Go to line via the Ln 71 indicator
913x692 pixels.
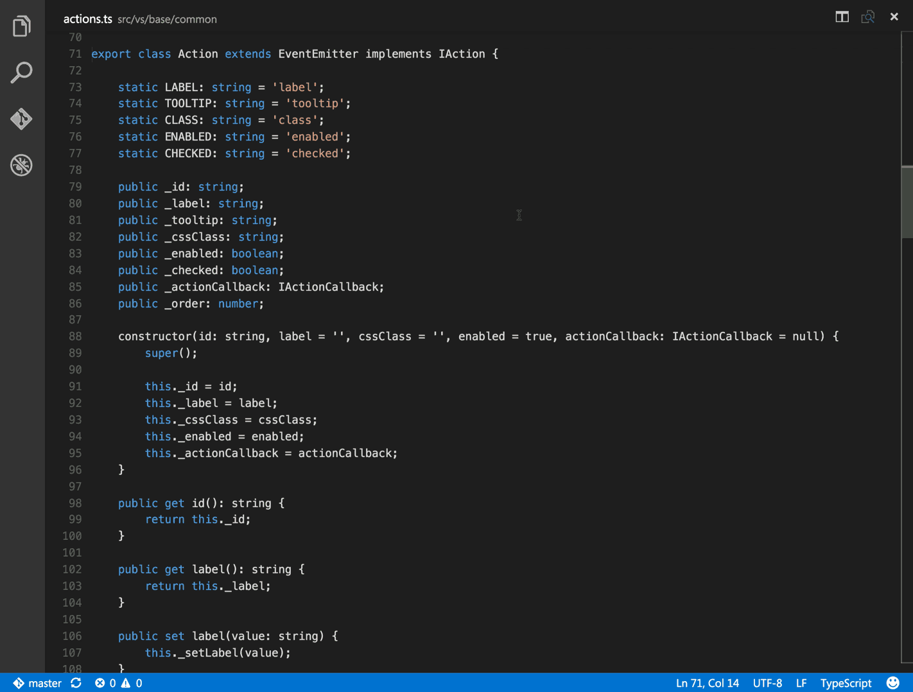coord(707,682)
